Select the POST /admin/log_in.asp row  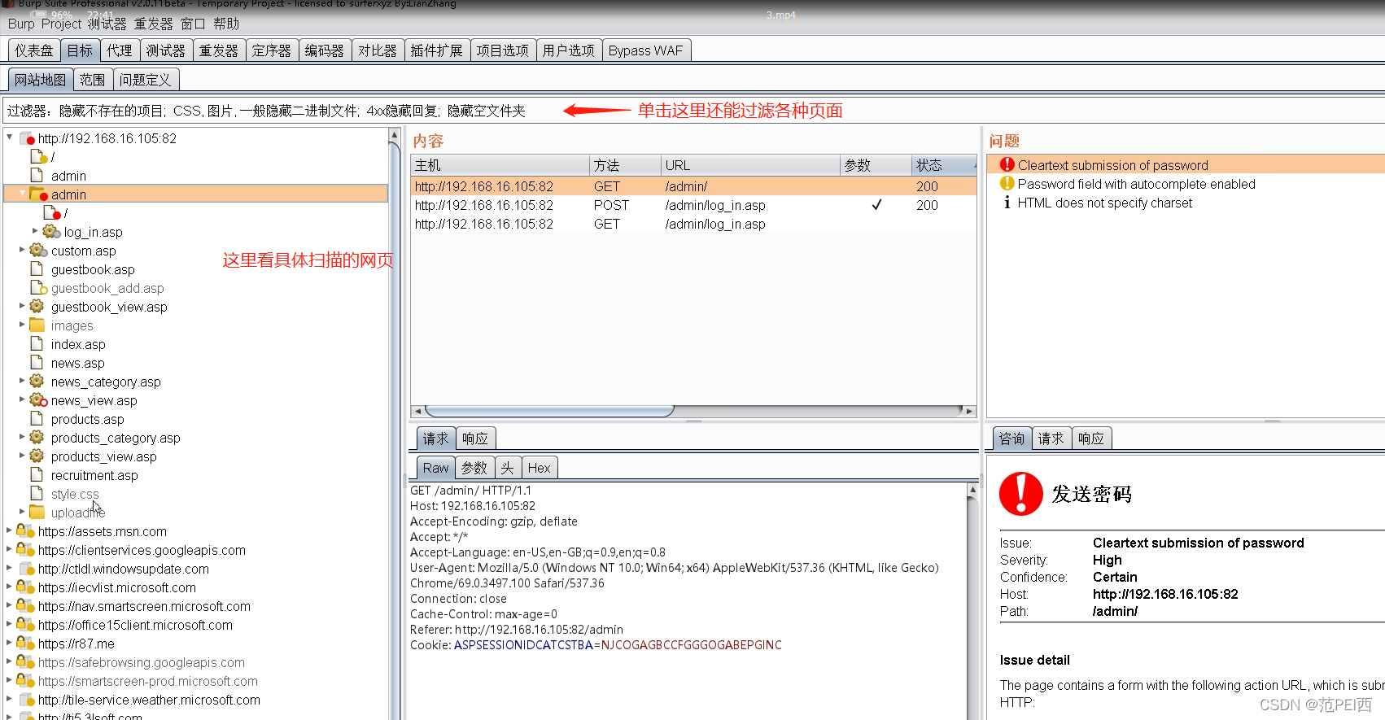click(x=693, y=205)
